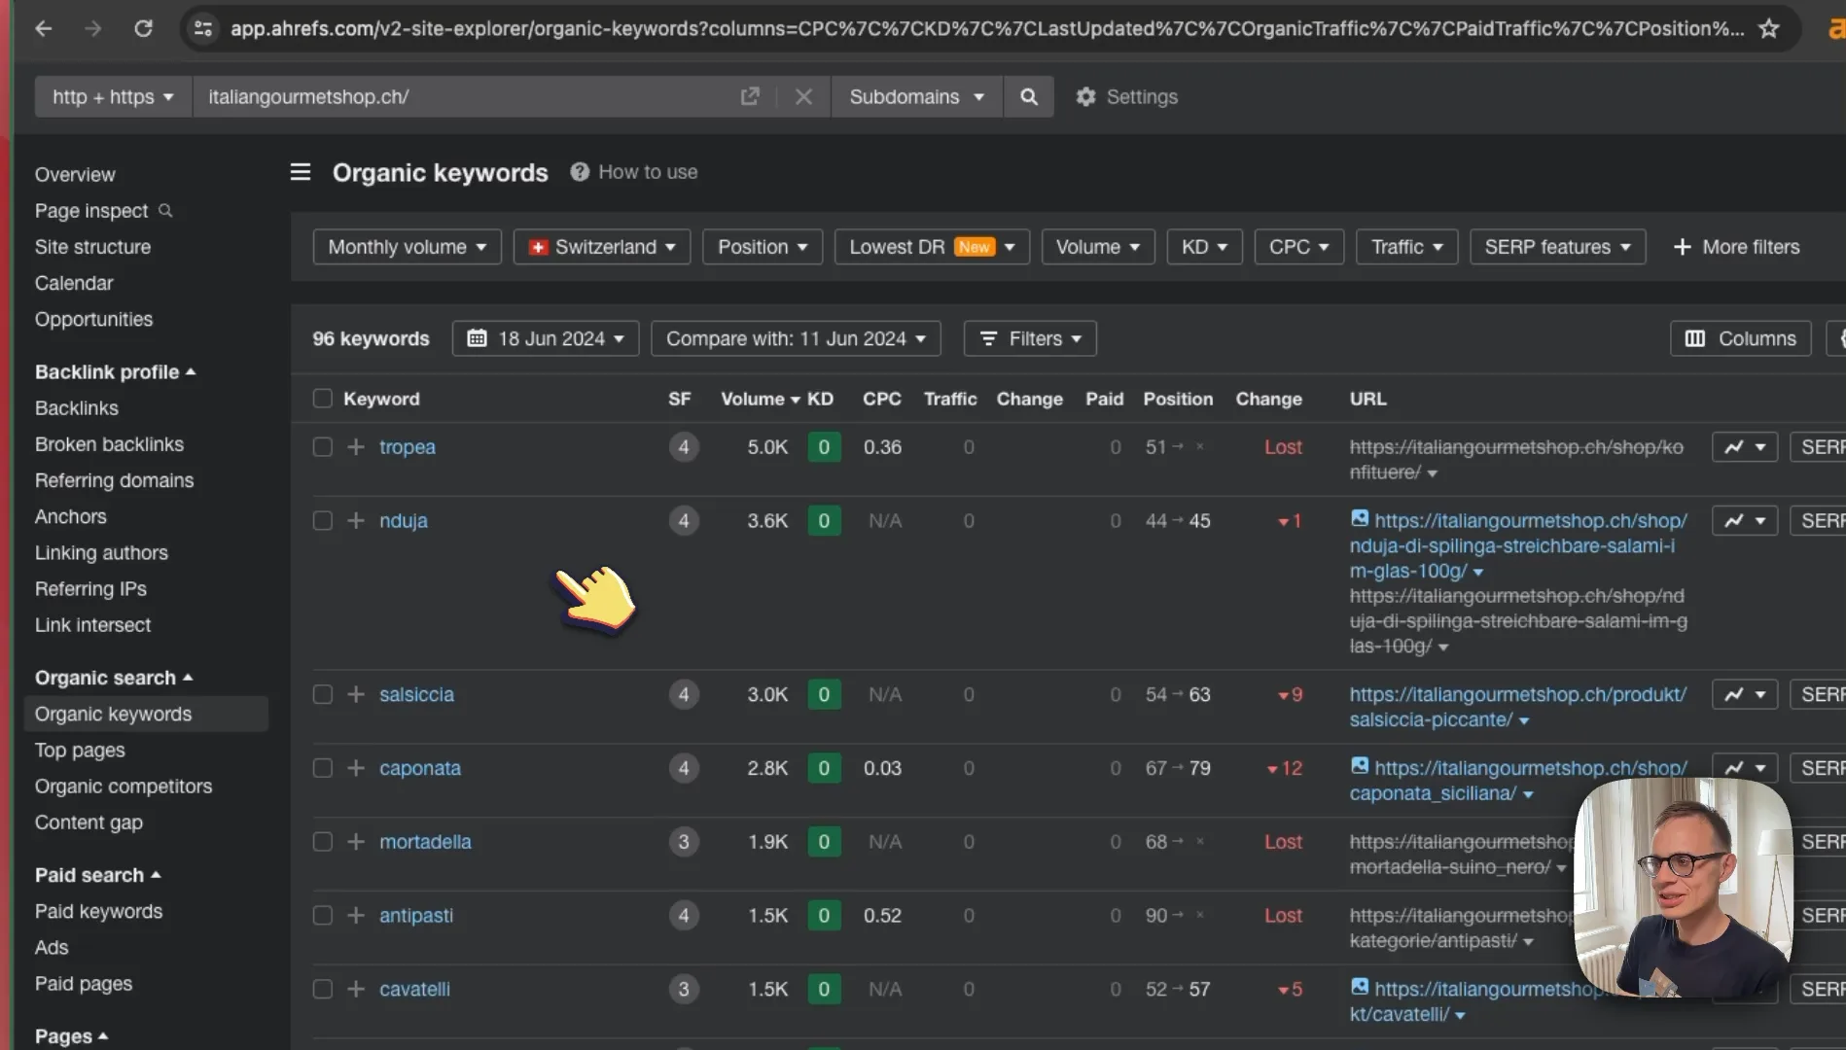The width and height of the screenshot is (1846, 1050).
Task: Open http + https protocol dropdown
Action: (113, 96)
